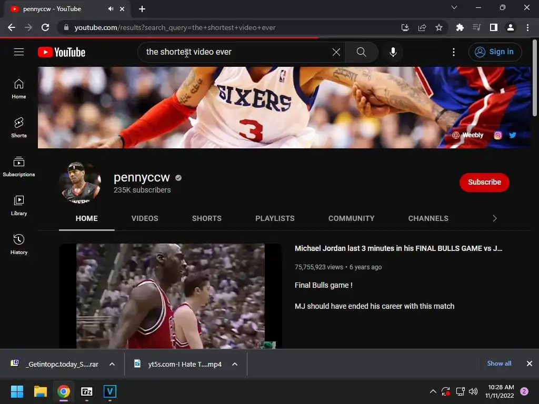The width and height of the screenshot is (539, 404).
Task: Open the tab search dropdown arrow
Action: [x=454, y=7]
